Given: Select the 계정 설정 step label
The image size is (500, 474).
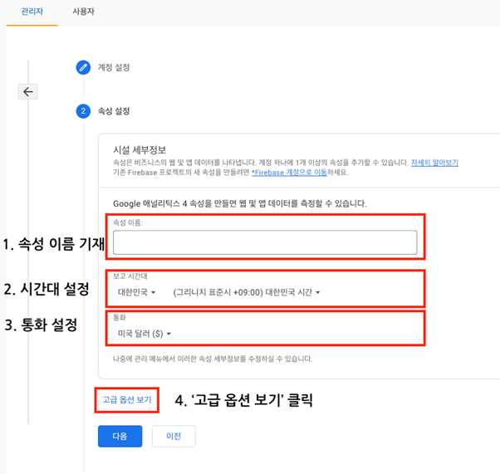Looking at the screenshot, I should [x=114, y=67].
